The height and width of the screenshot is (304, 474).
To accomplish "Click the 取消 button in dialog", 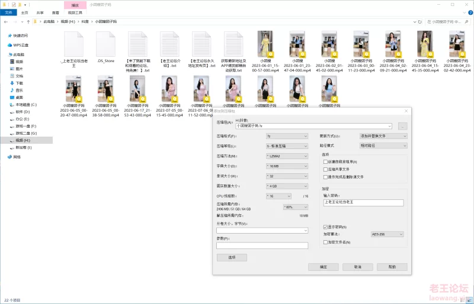I will [x=356, y=267].
